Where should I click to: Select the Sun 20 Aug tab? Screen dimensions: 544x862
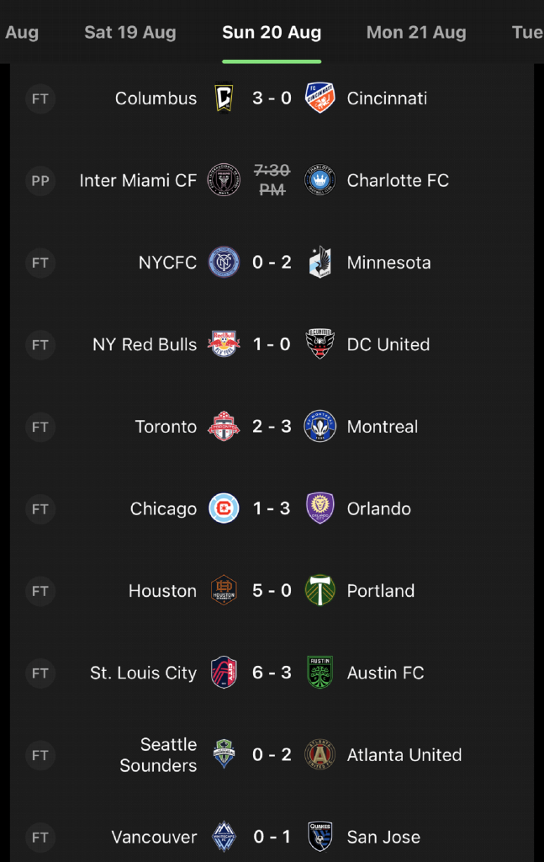[272, 33]
